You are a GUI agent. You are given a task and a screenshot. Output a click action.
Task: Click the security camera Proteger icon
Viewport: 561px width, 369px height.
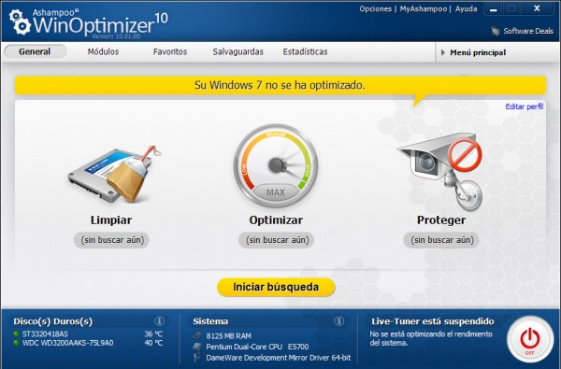click(440, 171)
